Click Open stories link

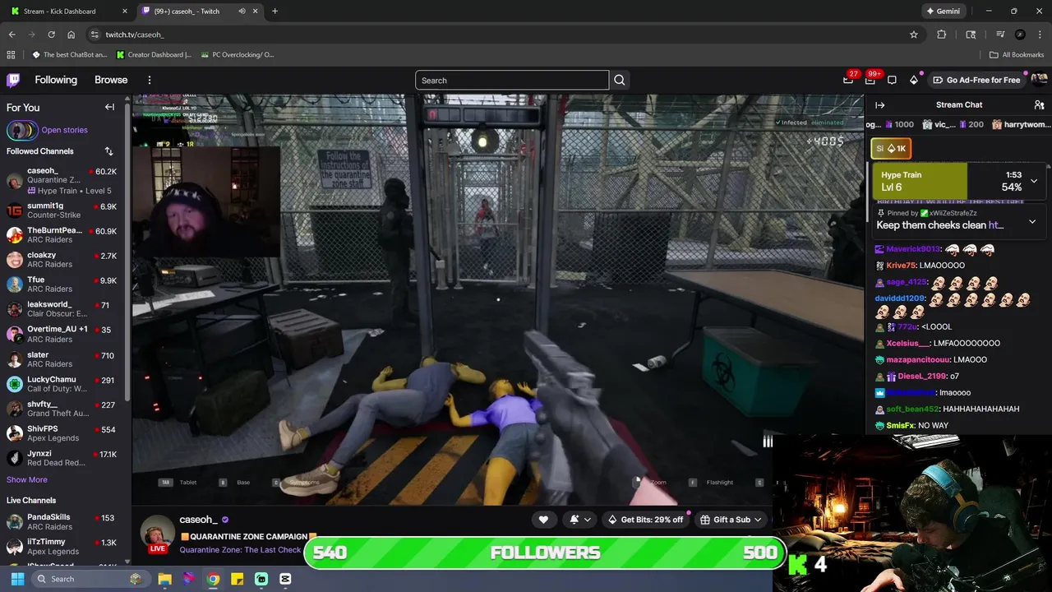point(64,130)
